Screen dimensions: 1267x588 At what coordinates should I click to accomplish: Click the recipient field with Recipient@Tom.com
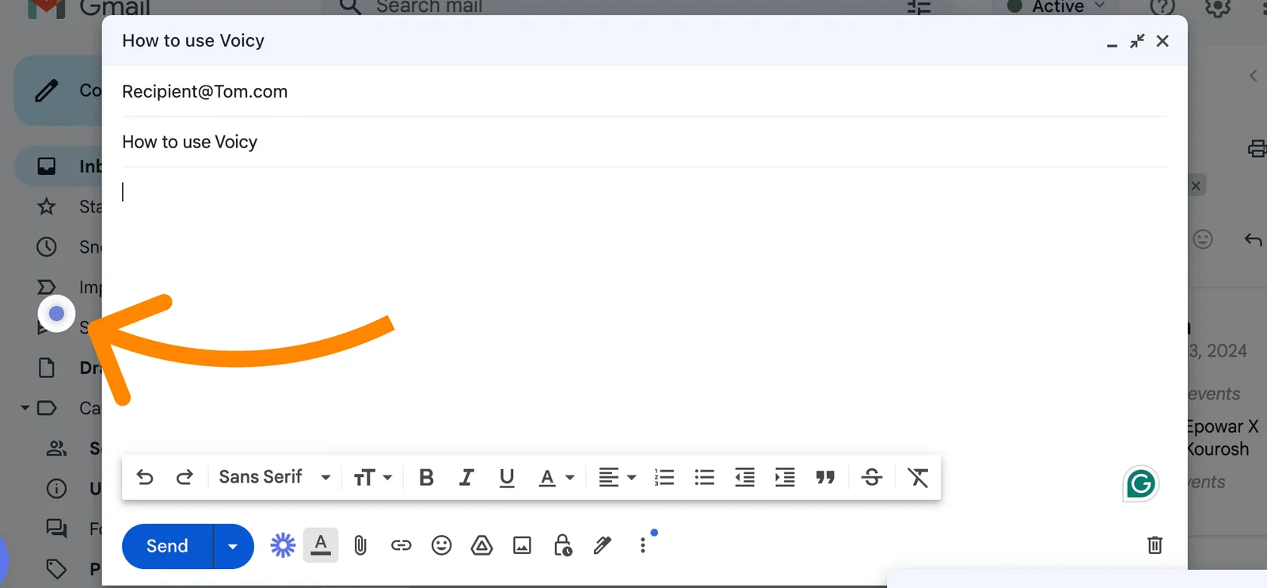(645, 92)
